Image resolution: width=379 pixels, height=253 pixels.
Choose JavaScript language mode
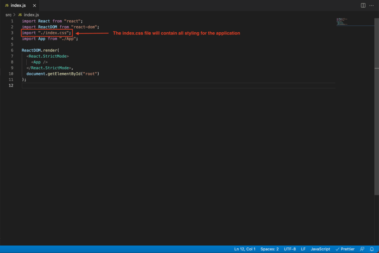(x=320, y=249)
